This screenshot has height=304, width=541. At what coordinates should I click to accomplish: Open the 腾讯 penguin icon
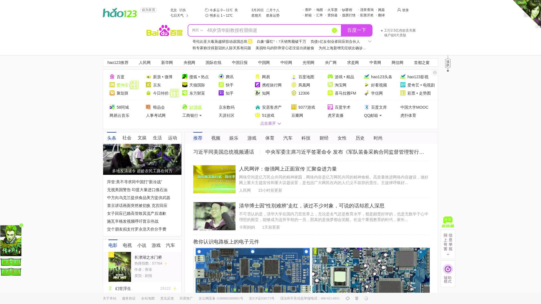click(x=221, y=77)
